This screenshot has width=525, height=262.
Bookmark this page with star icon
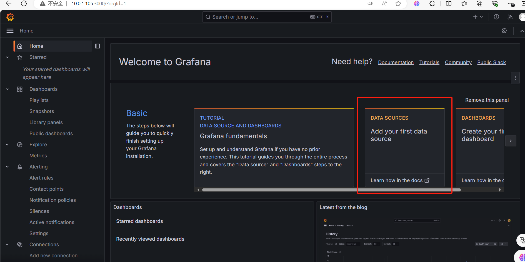398,4
